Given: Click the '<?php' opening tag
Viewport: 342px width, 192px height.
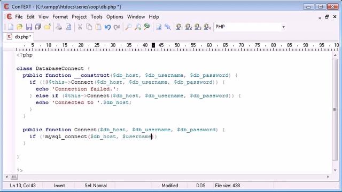Looking at the screenshot, I should coord(25,55).
